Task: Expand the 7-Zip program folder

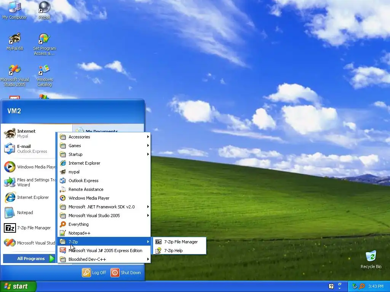Action: point(104,241)
